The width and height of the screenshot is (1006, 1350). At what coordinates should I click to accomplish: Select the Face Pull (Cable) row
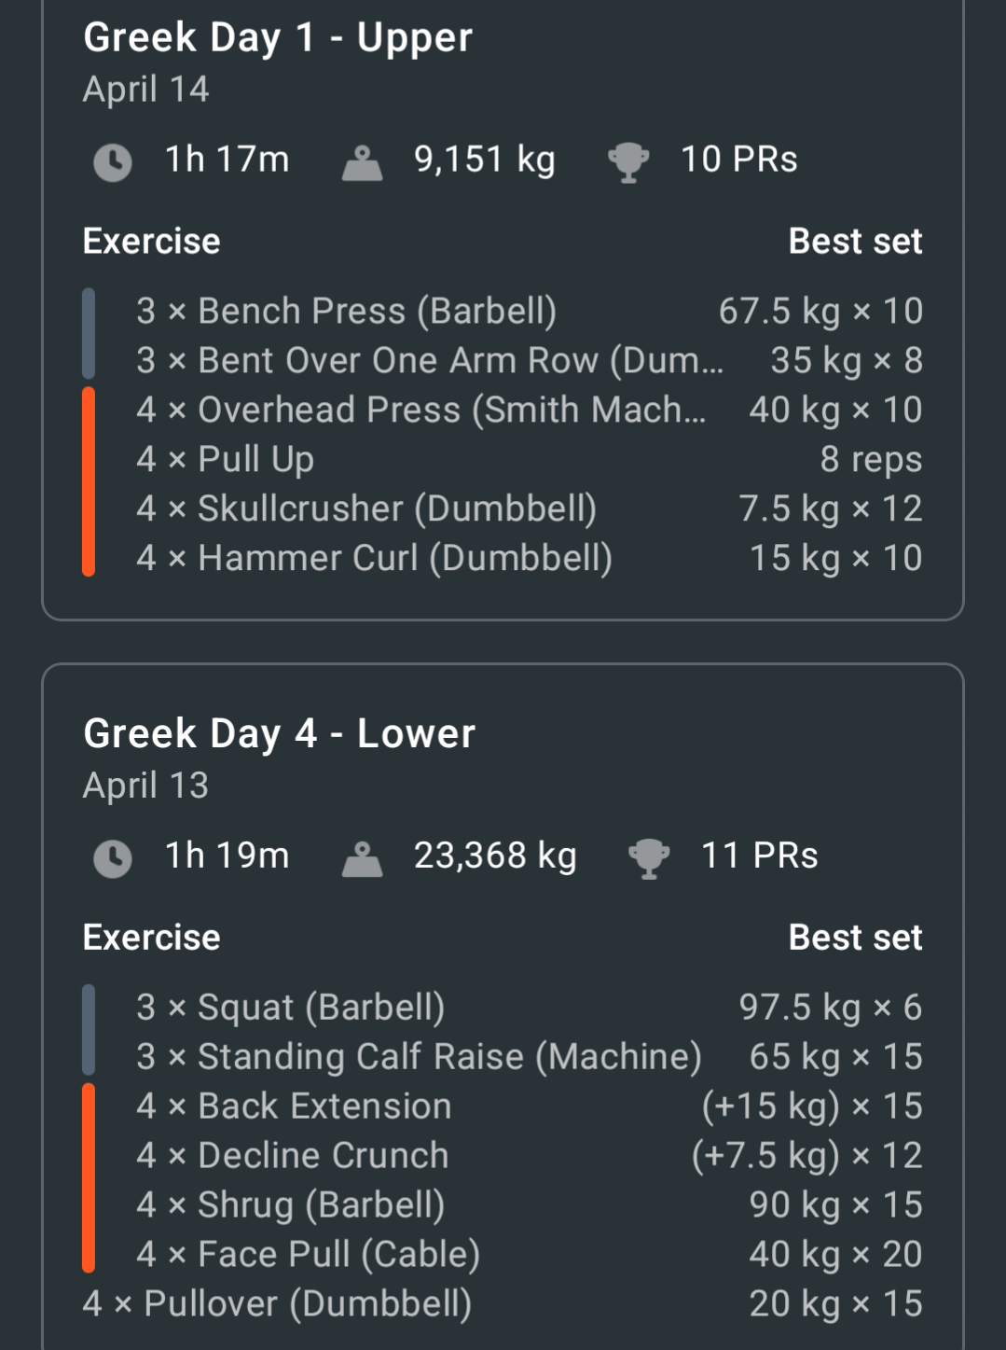coord(529,1254)
